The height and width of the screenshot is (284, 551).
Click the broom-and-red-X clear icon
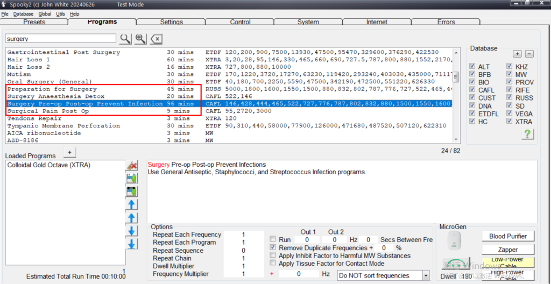click(132, 165)
